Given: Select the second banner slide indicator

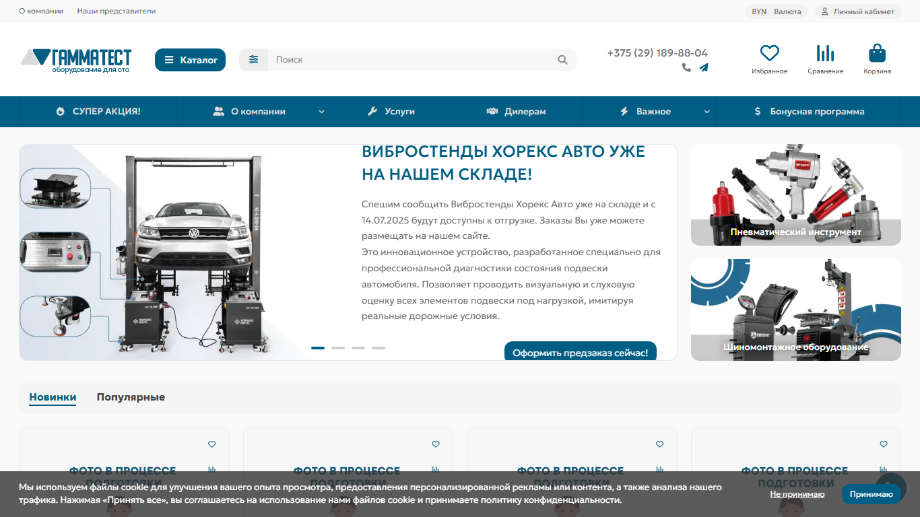Looking at the screenshot, I should [x=338, y=348].
